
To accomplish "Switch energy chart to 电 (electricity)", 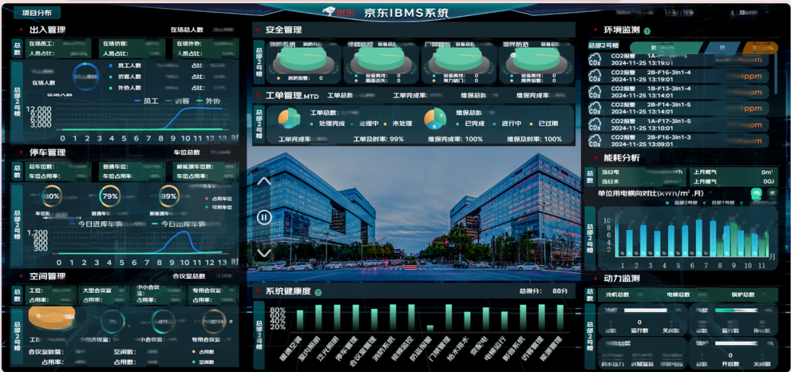I will click(x=757, y=193).
